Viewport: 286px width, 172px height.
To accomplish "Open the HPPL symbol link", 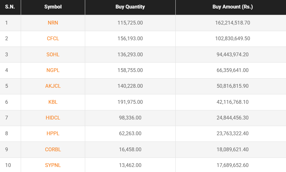I will click(x=53, y=133).
